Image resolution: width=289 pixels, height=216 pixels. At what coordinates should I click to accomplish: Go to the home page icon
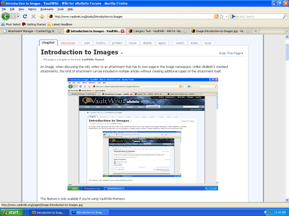(42, 16)
